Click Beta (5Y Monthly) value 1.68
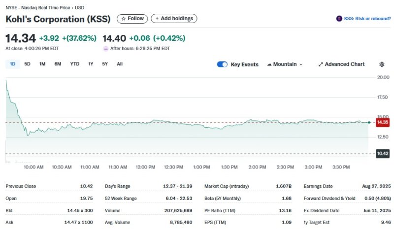 [x=287, y=199]
